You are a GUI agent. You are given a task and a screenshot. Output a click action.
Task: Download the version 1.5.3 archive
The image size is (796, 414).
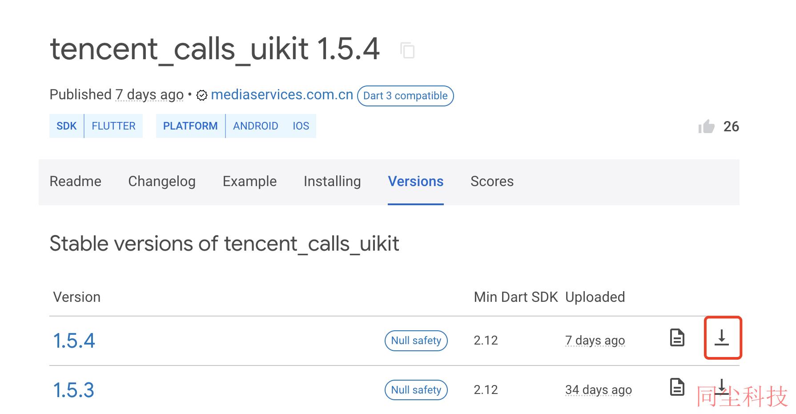tap(722, 387)
